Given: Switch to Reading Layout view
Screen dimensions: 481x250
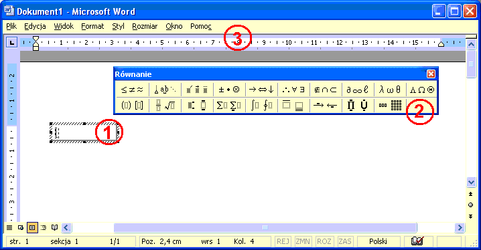Looking at the screenshot, I should [x=55, y=227].
